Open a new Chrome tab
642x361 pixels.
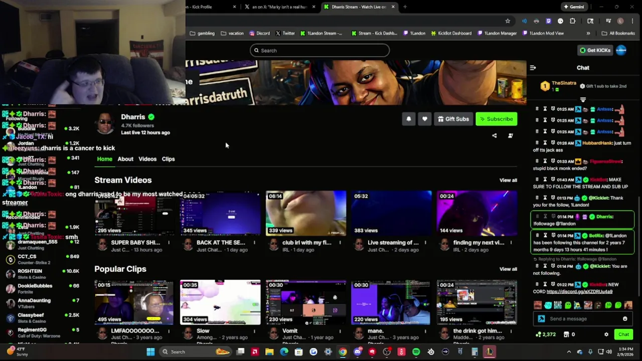coord(405,7)
